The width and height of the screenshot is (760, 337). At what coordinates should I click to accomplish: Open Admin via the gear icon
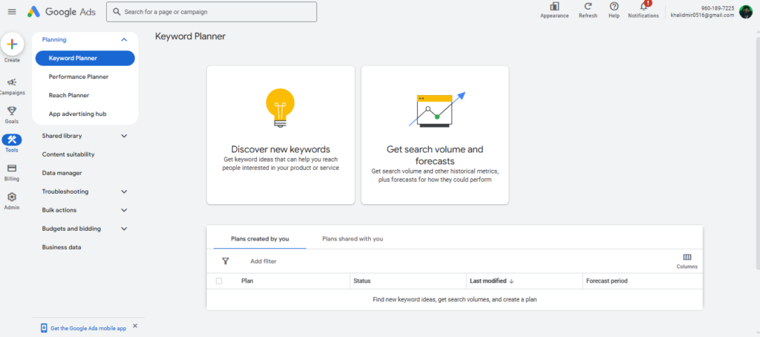point(12,197)
